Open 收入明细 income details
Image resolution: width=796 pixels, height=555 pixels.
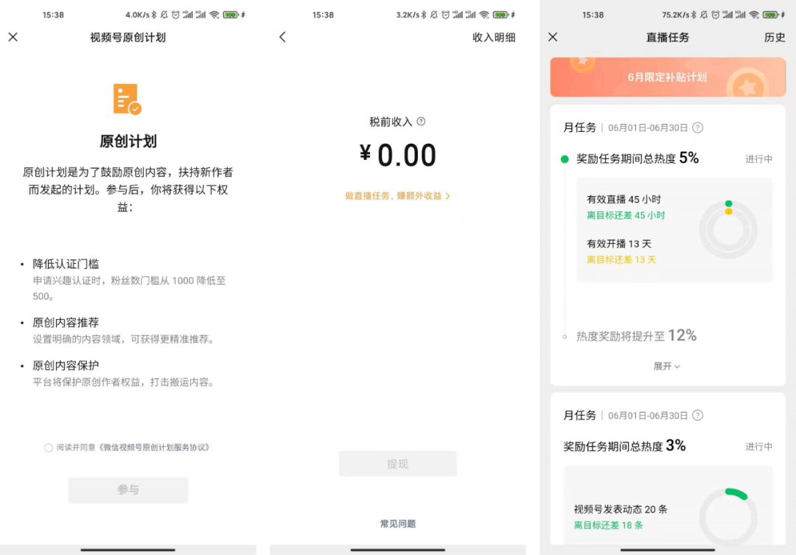[494, 38]
